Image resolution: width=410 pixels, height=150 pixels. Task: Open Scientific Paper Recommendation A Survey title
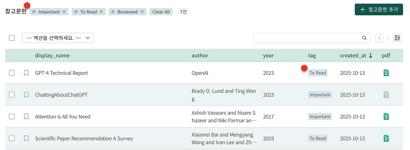coord(84,139)
